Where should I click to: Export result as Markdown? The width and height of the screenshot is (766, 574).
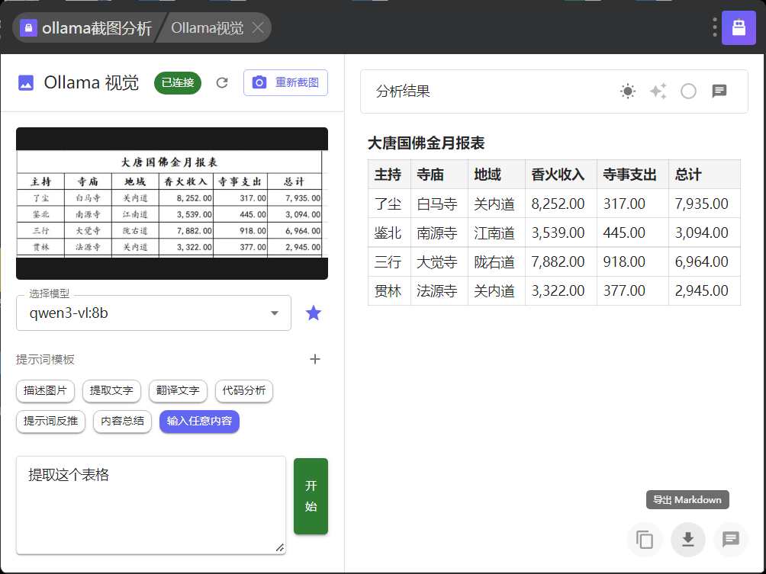click(x=687, y=540)
